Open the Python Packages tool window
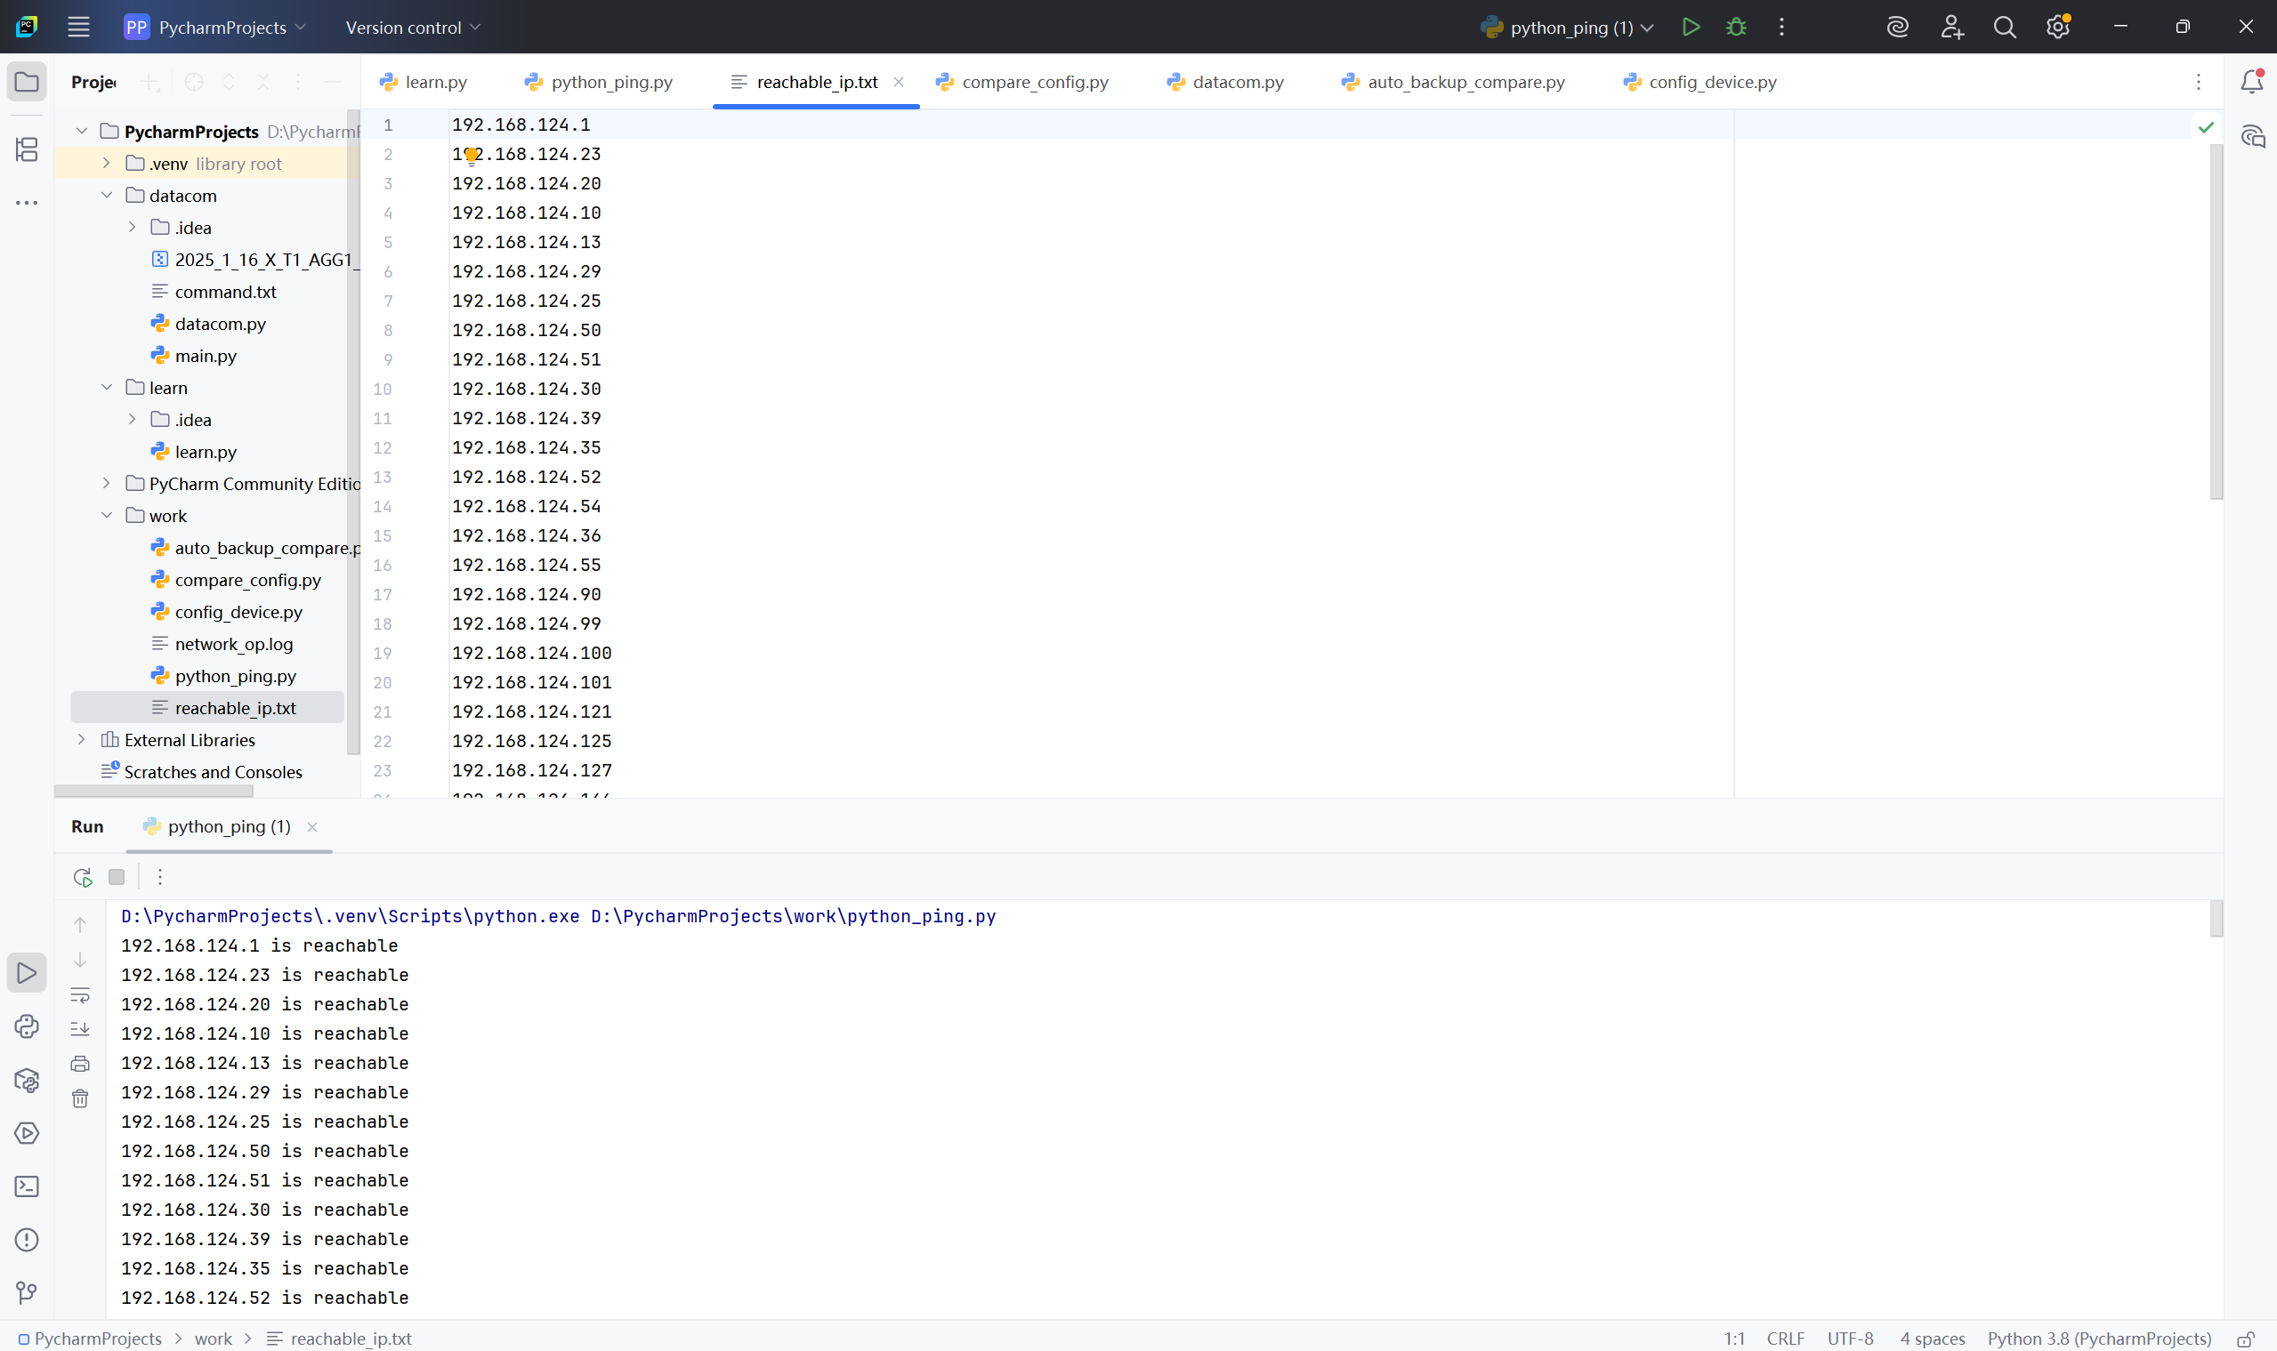Screen dimensions: 2277x1351 (x=27, y=1081)
